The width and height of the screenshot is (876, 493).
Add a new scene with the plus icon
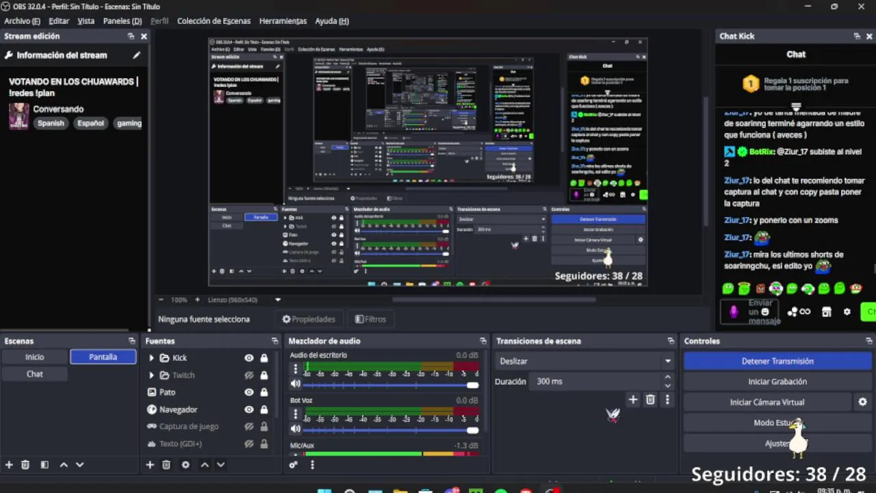click(9, 464)
